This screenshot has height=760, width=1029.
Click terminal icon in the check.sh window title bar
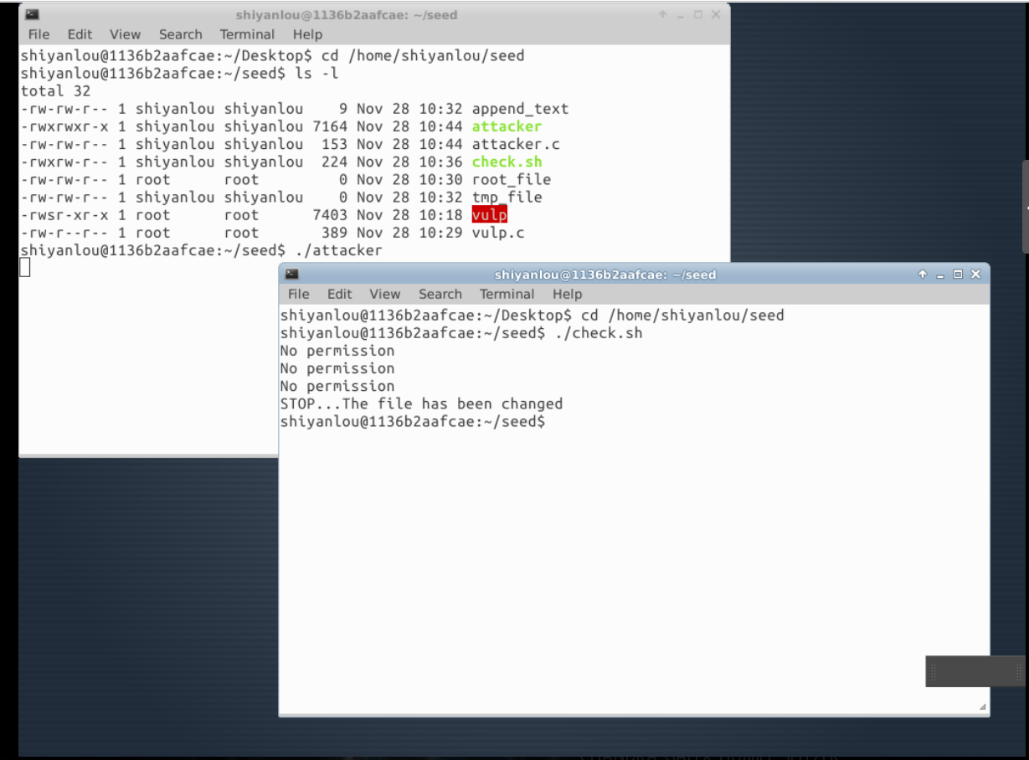(x=291, y=275)
